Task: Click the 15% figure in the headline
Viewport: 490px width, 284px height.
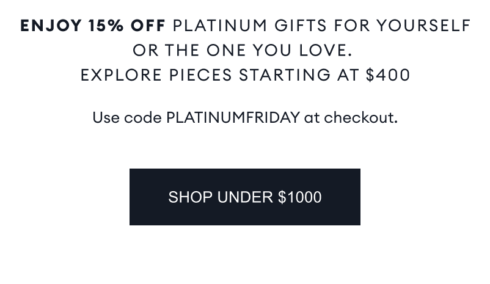Action: point(106,26)
